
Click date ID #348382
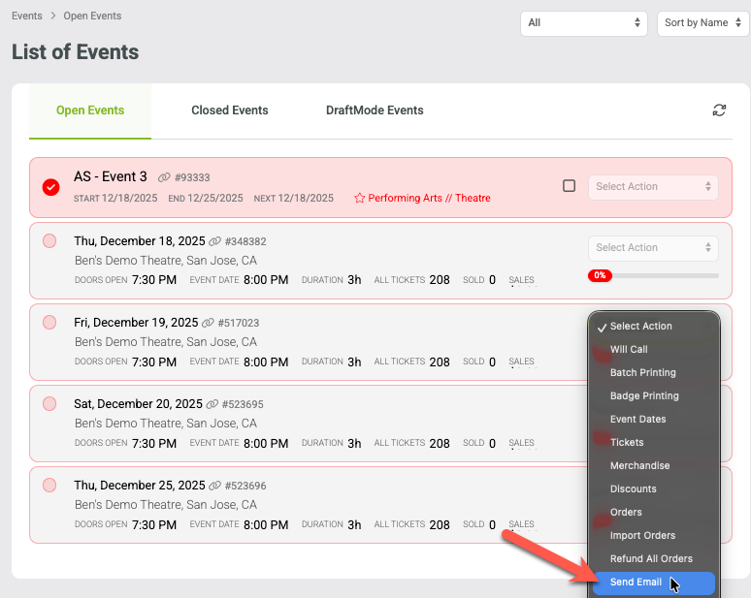245,241
